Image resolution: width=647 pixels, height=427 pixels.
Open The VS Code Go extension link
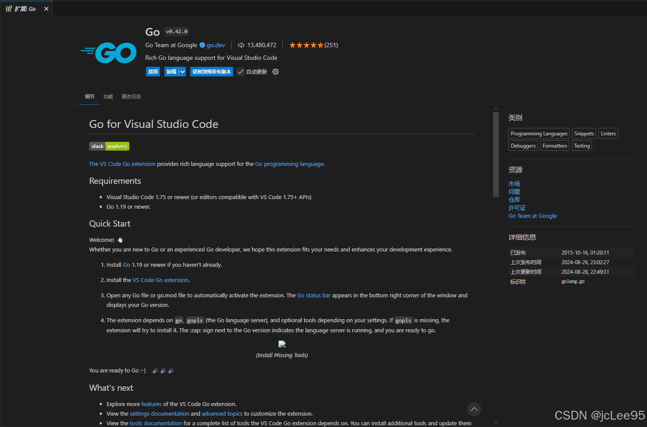point(122,164)
